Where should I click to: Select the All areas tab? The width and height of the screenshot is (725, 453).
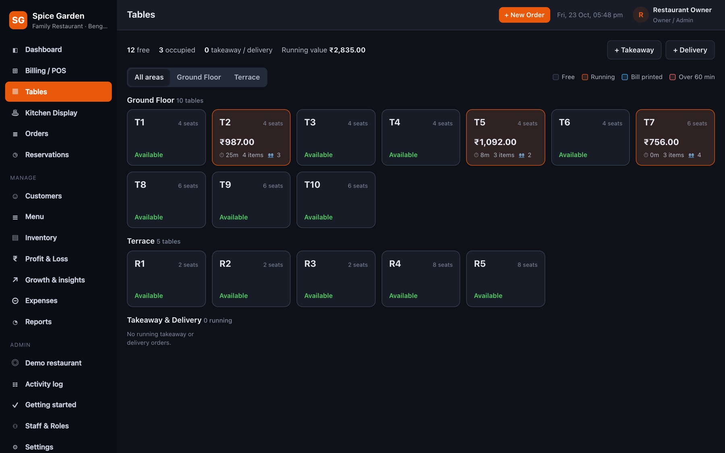pos(149,77)
